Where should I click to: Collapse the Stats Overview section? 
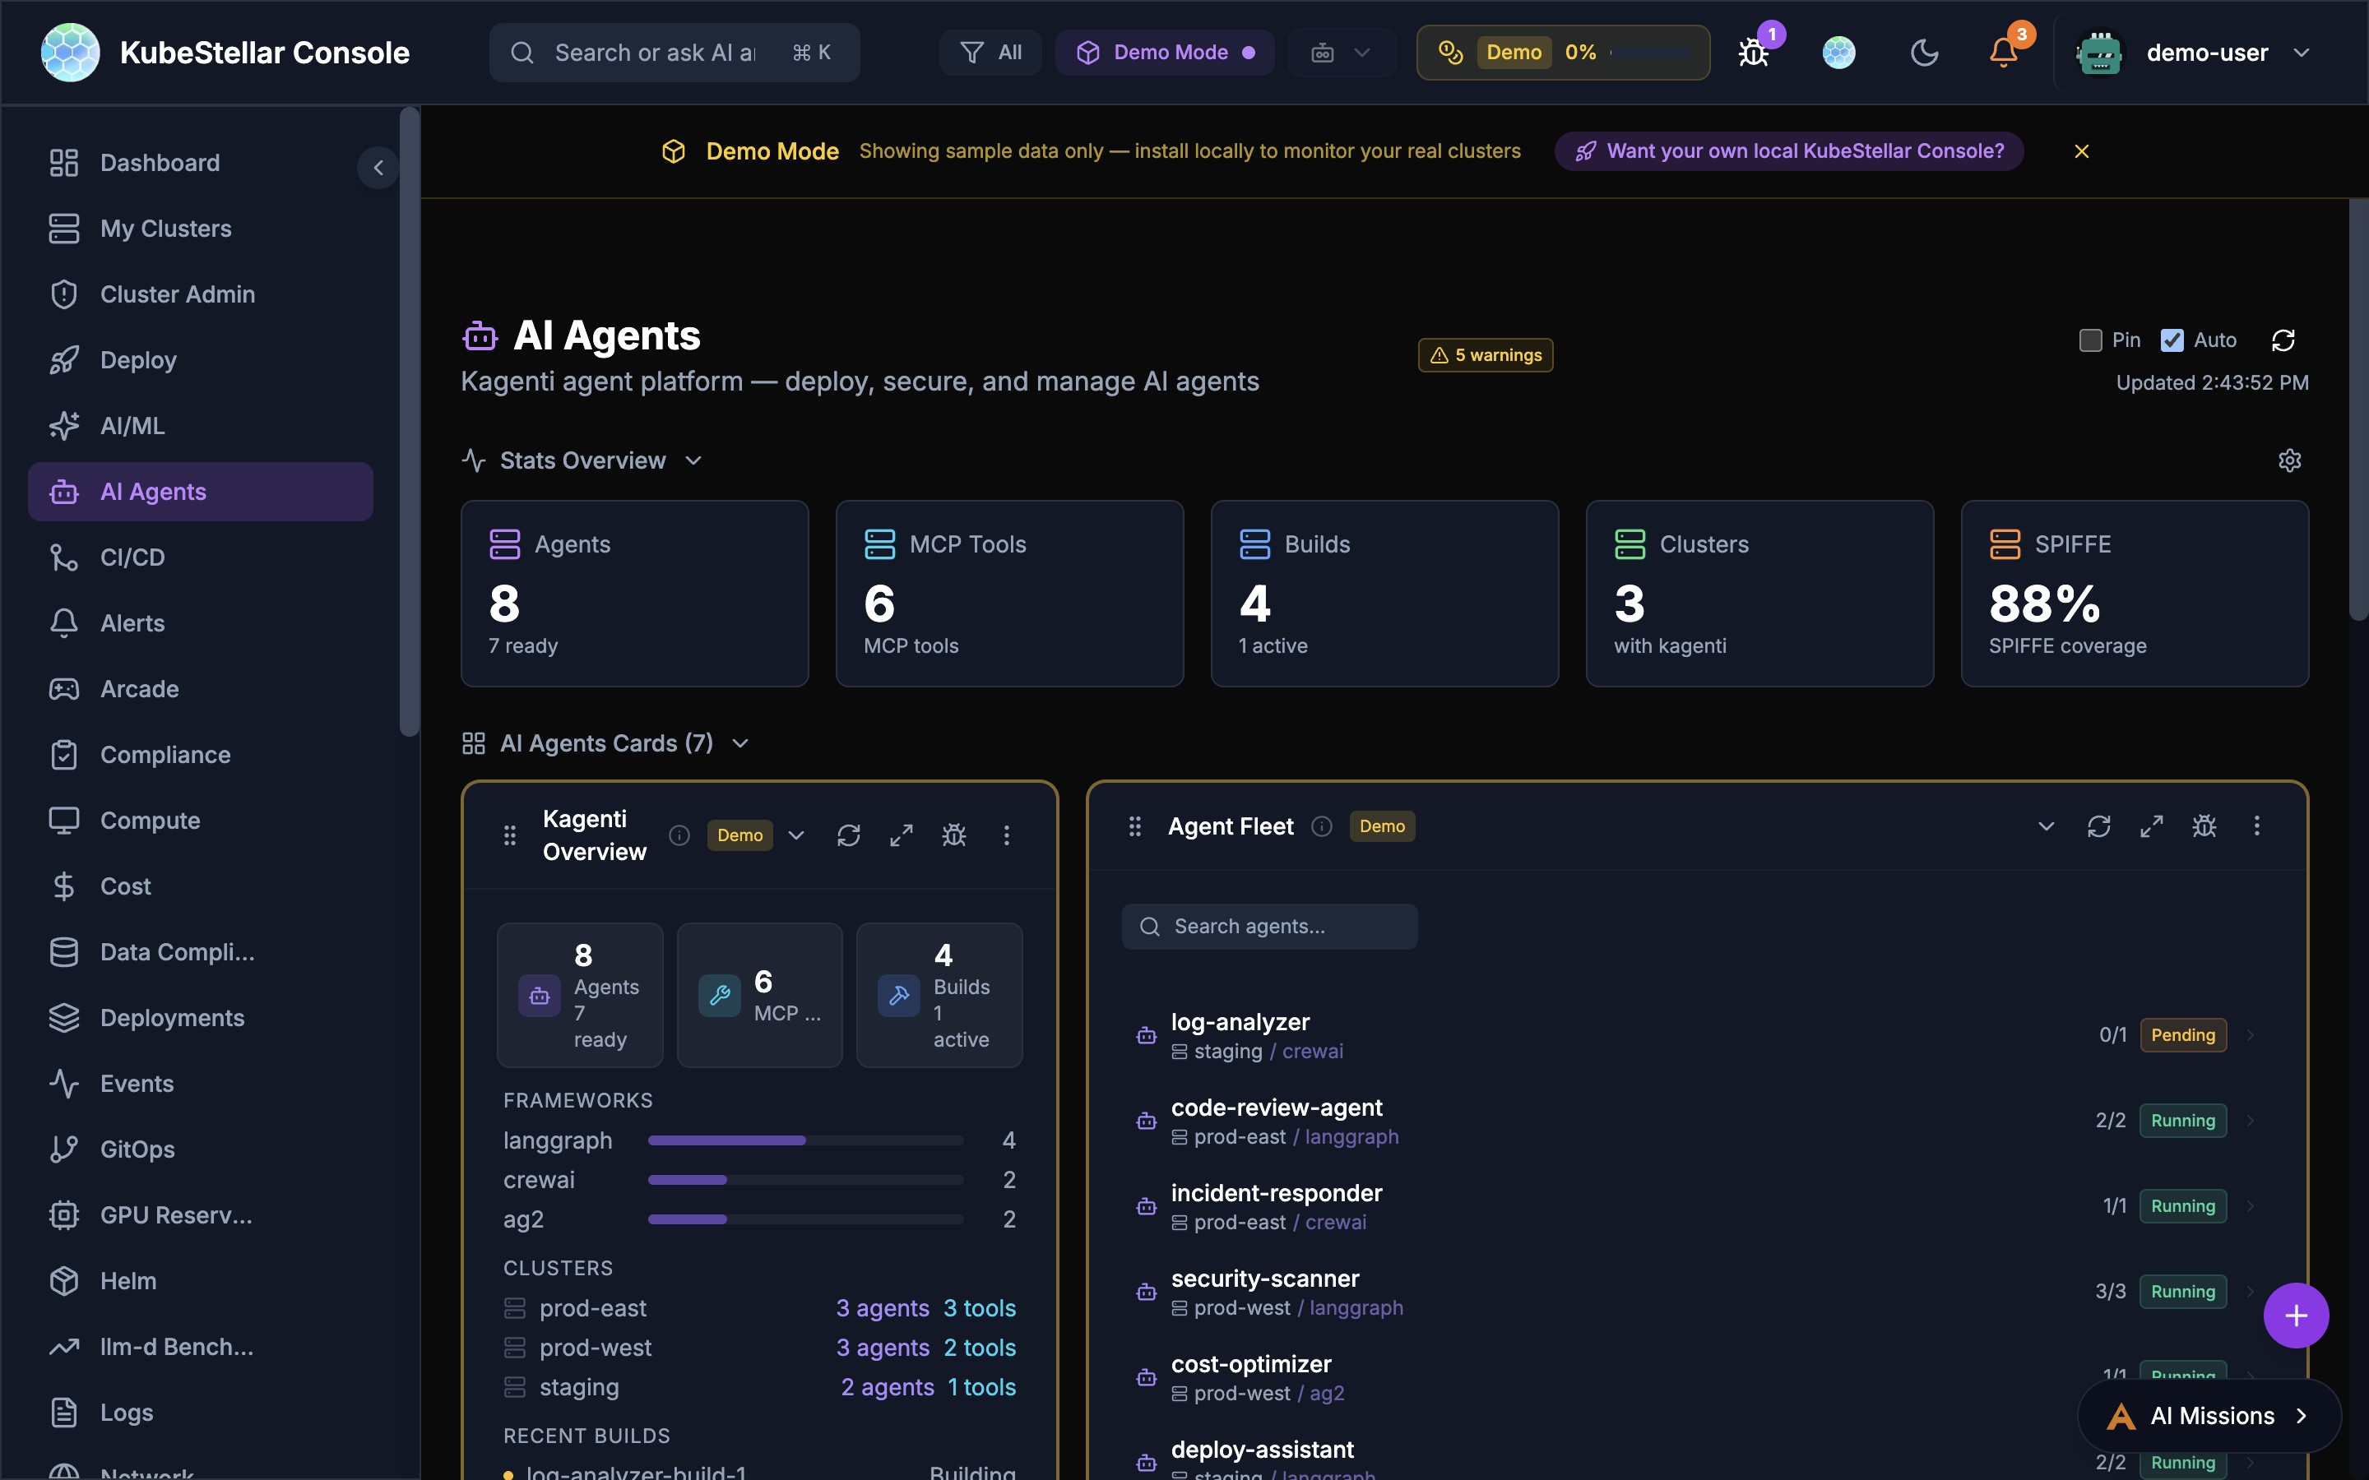(692, 460)
